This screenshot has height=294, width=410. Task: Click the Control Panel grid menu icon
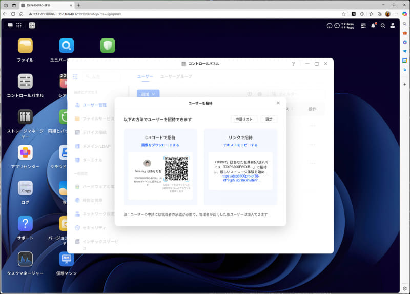75,76
